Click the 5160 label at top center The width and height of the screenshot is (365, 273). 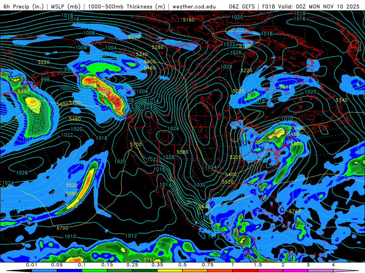pos(188,20)
